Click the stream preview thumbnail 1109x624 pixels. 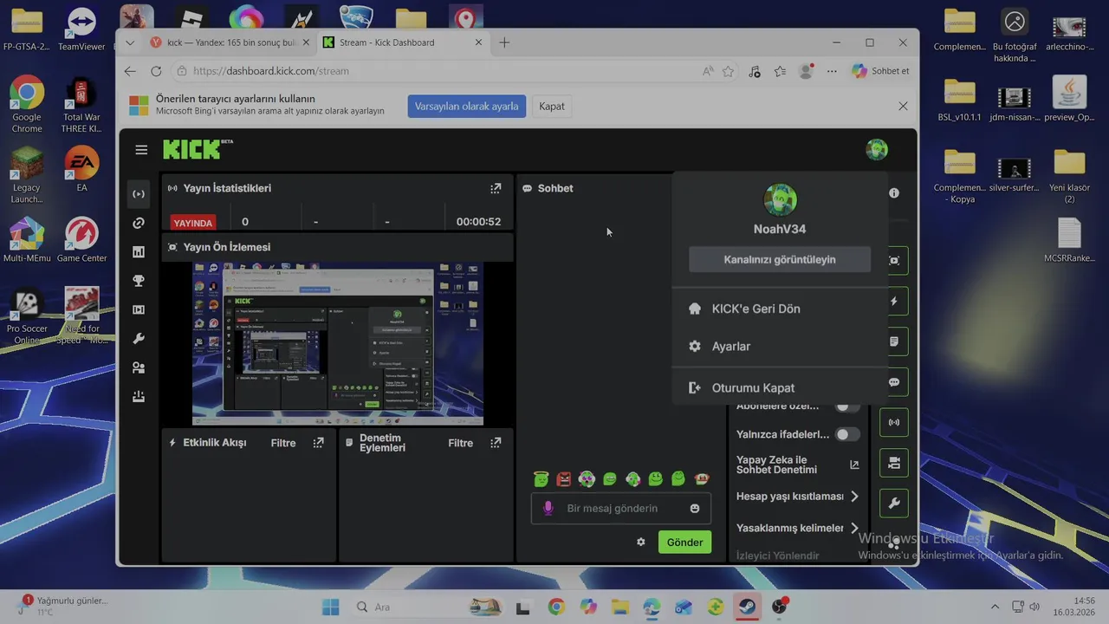[x=338, y=344]
